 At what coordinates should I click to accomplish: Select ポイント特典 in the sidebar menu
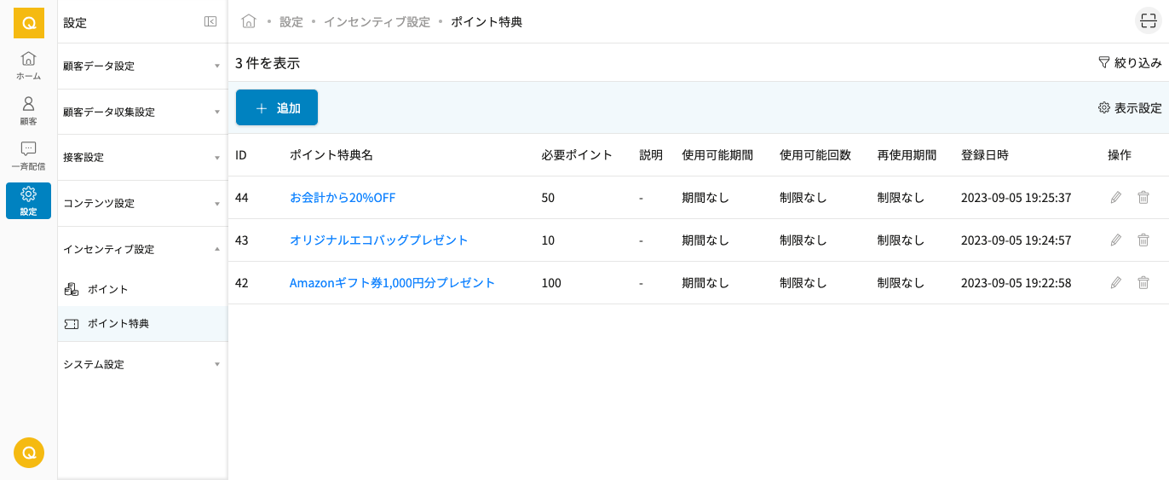[118, 324]
